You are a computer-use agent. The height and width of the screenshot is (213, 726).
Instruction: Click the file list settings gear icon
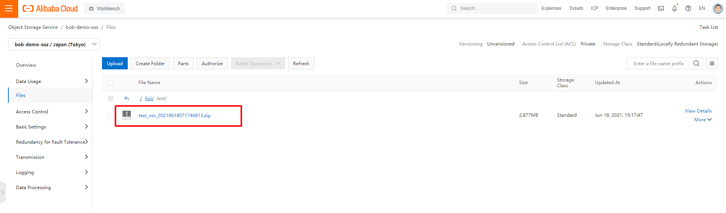tap(712, 63)
